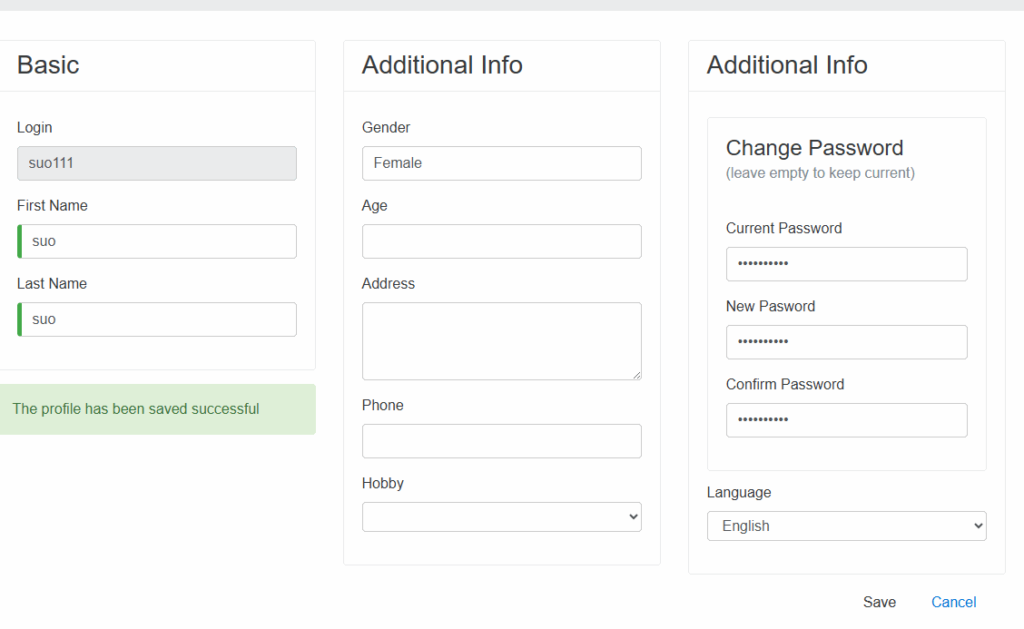
Task: Click the disabled Login field suo111
Action: [157, 163]
